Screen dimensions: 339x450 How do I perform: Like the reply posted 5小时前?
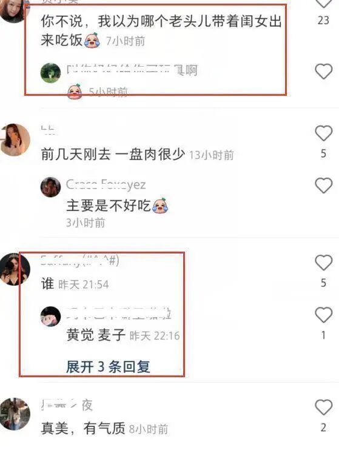click(x=323, y=71)
